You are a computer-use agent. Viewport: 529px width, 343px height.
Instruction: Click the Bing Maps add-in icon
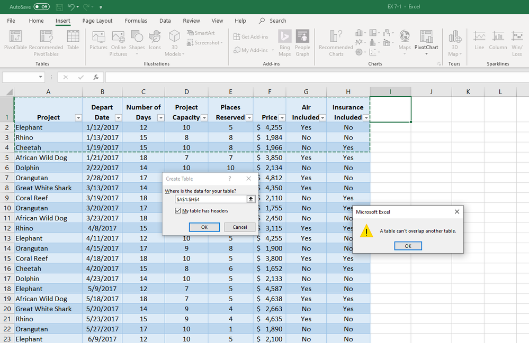point(285,37)
